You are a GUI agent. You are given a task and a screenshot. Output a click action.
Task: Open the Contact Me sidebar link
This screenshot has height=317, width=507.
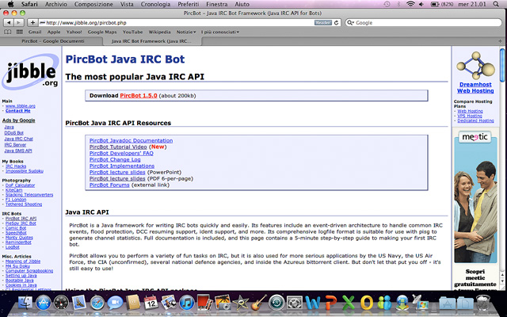coord(17,111)
